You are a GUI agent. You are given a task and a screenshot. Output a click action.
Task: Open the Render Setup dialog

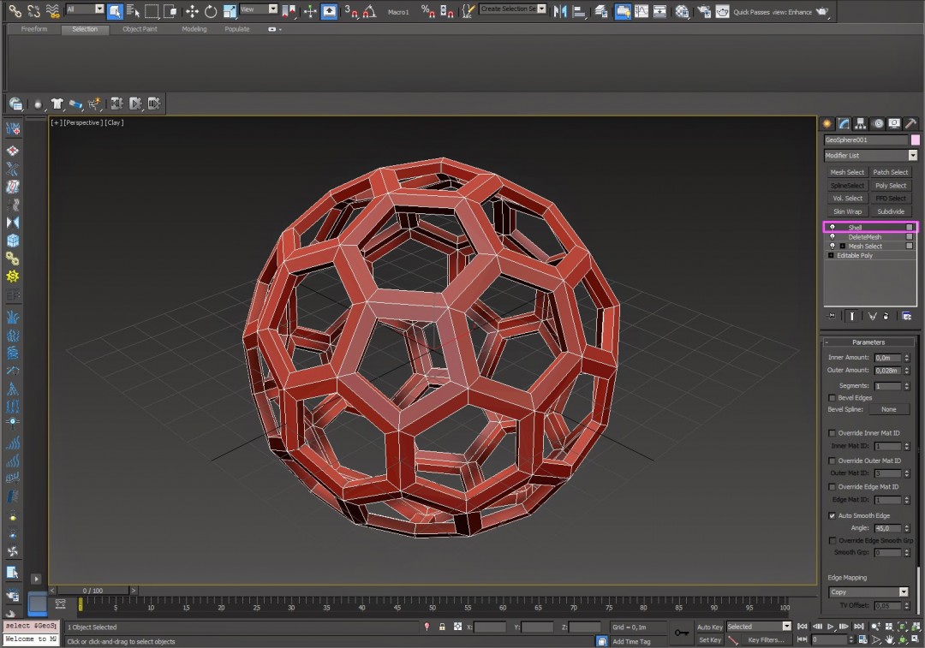click(x=705, y=11)
